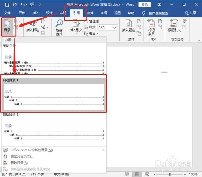Click the Save icon in title bar
The width and height of the screenshot is (202, 177).
(x=7, y=5)
